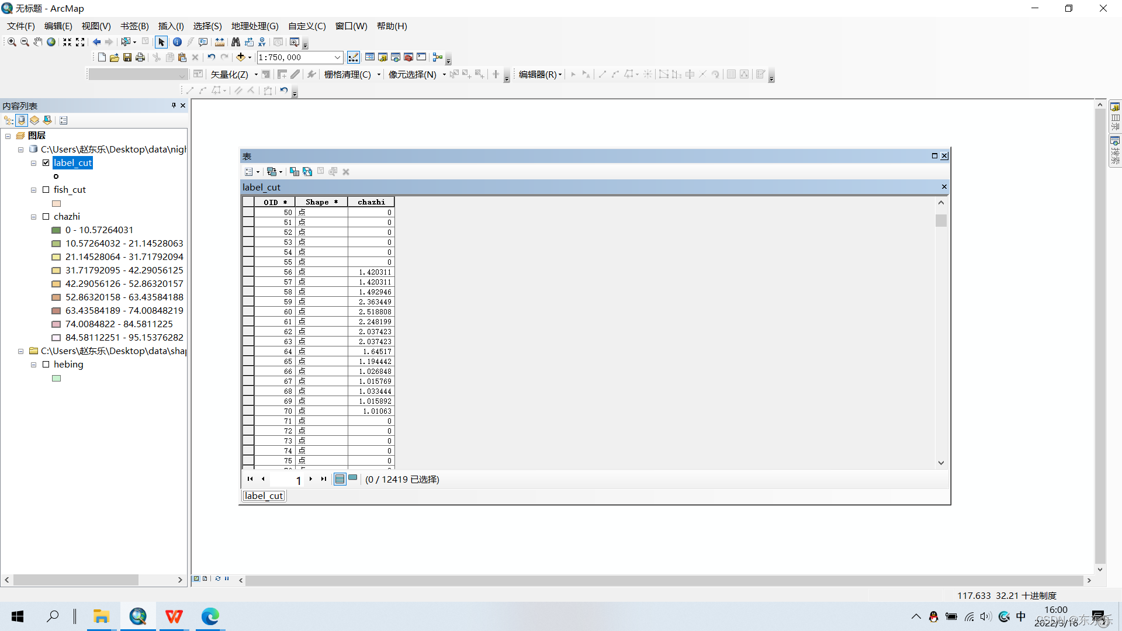Open the ArcToolbox window icon
1122x631 pixels.
[408, 57]
